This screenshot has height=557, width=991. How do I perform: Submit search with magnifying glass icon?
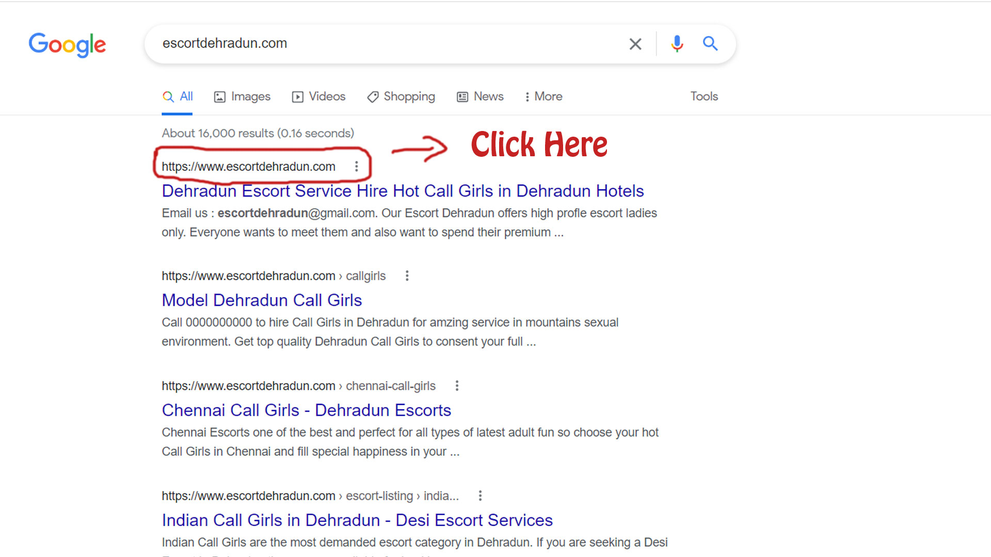pos(710,43)
